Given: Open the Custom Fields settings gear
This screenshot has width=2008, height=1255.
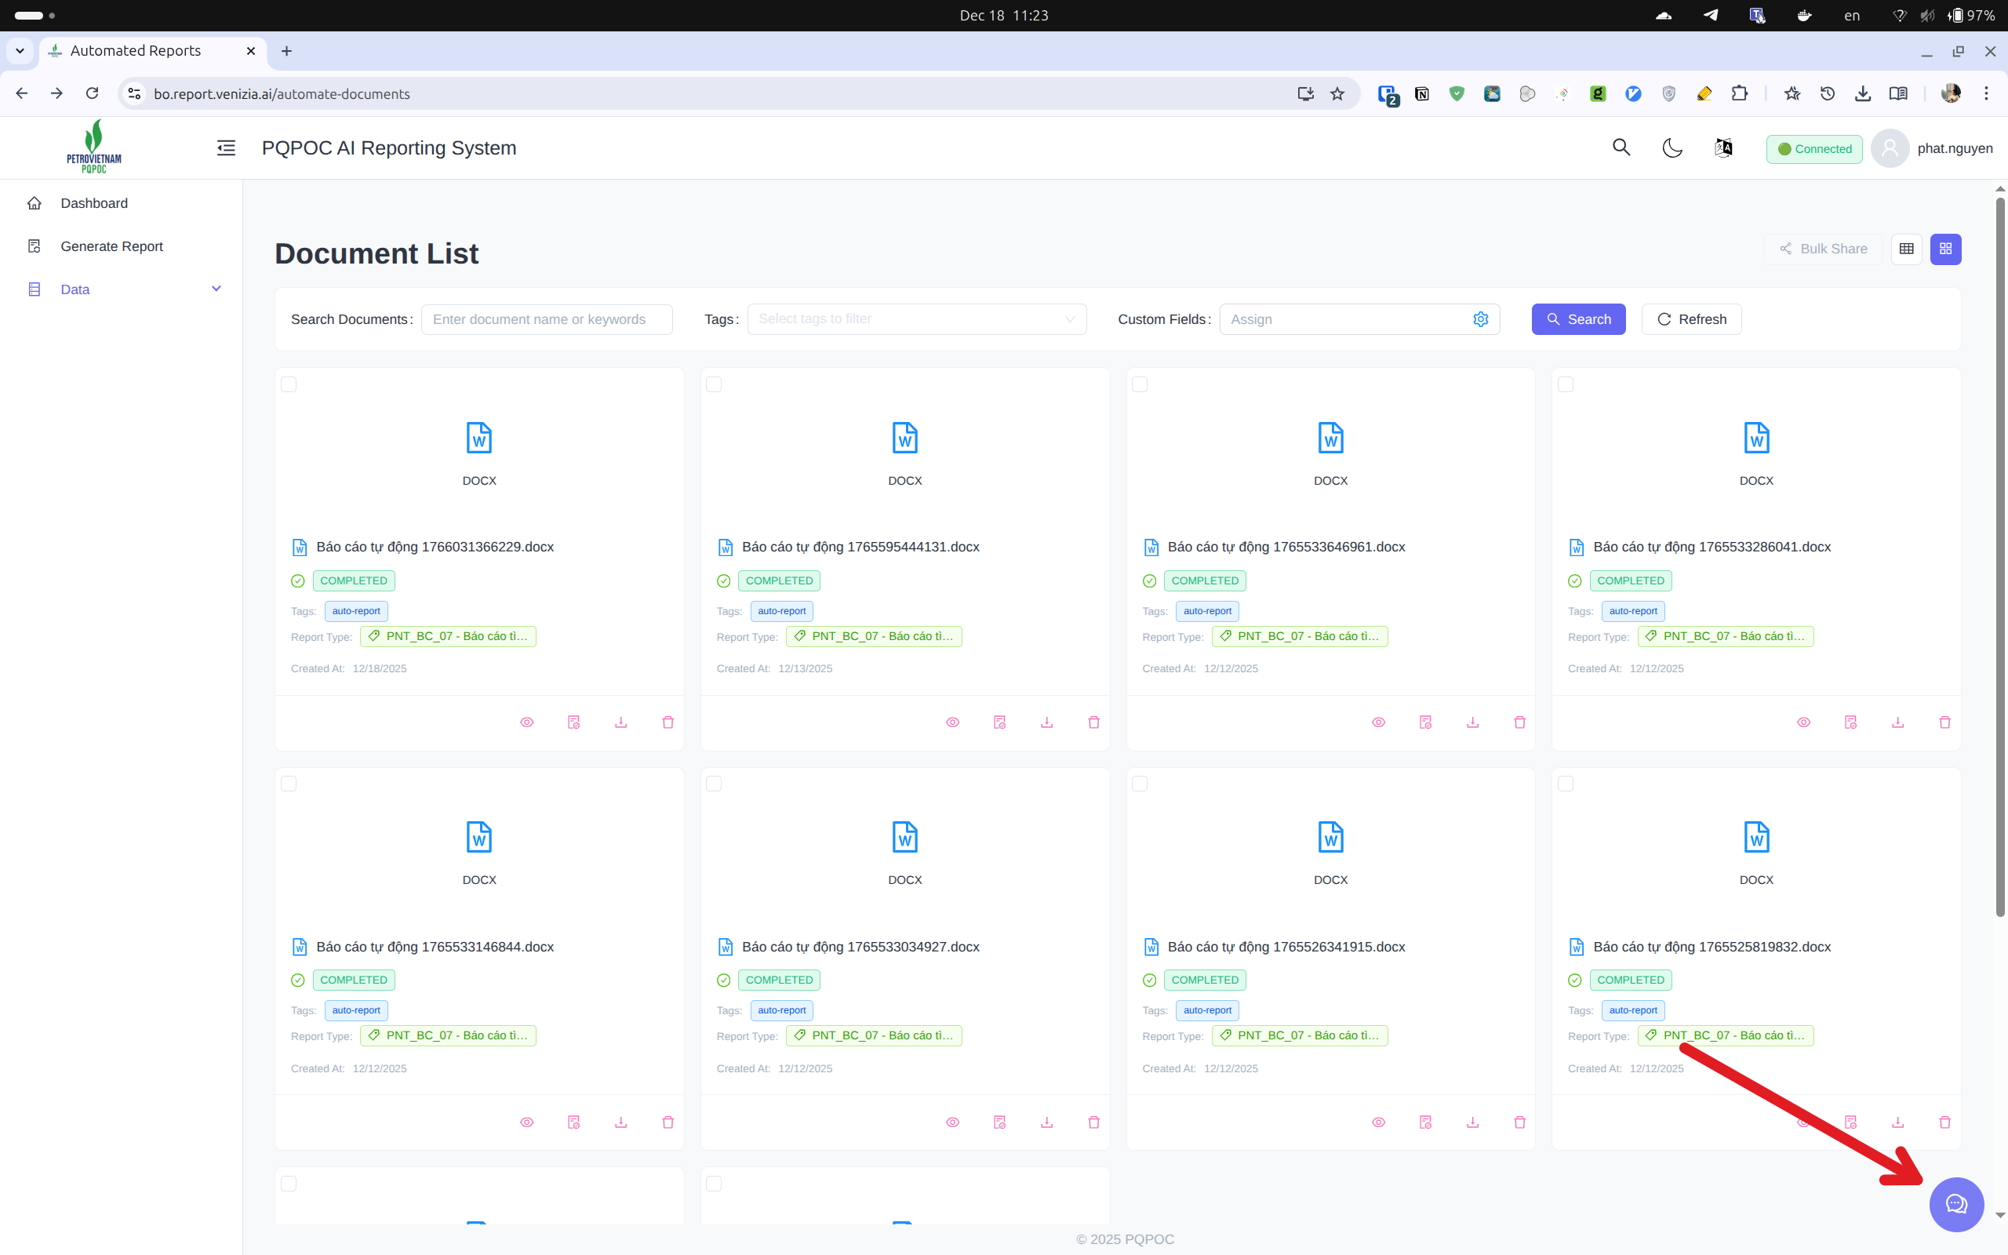Looking at the screenshot, I should point(1481,318).
